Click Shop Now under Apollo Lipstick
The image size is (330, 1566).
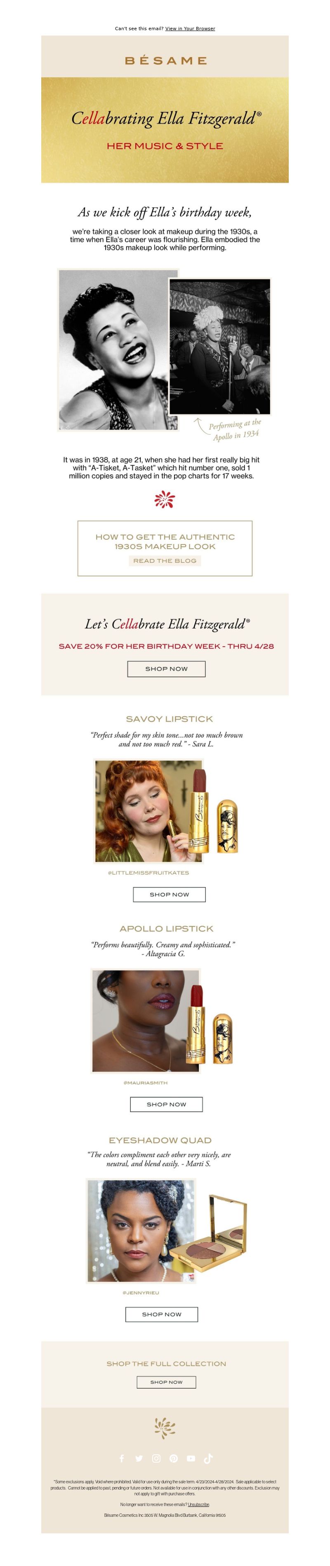166,1104
